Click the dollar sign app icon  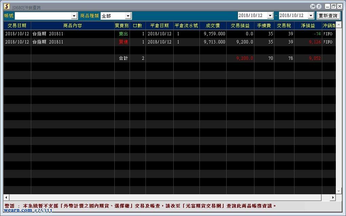(7, 6)
